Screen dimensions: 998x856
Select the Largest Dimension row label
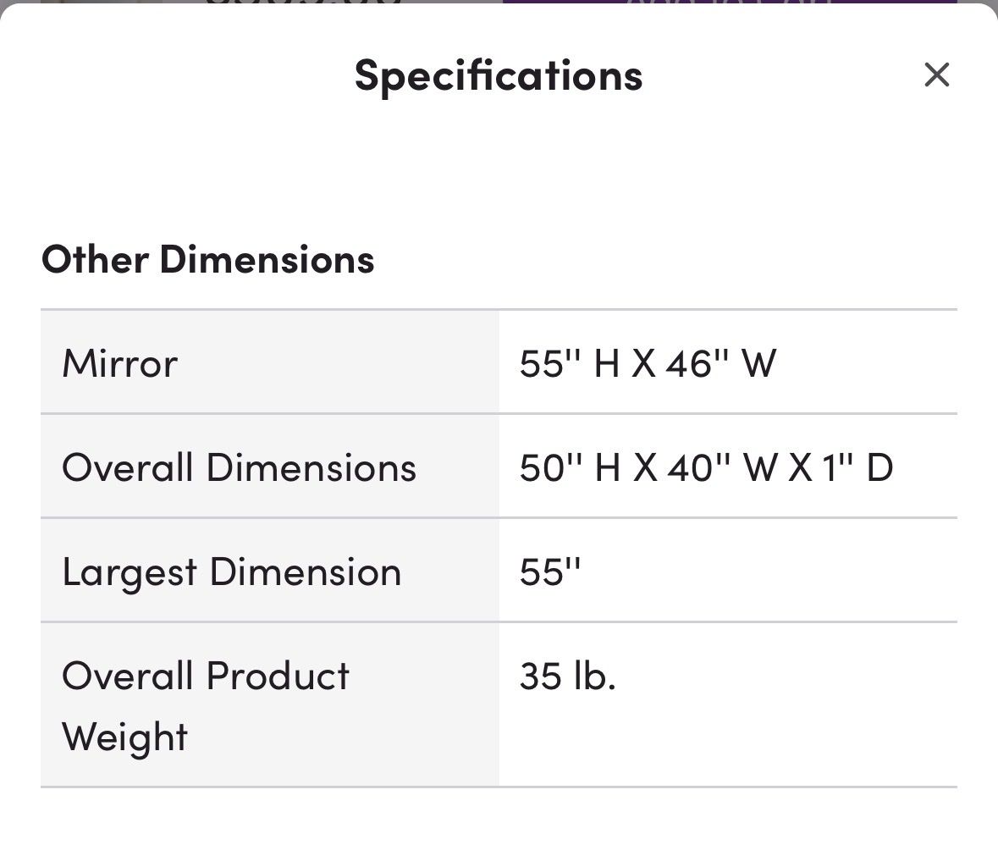(231, 572)
